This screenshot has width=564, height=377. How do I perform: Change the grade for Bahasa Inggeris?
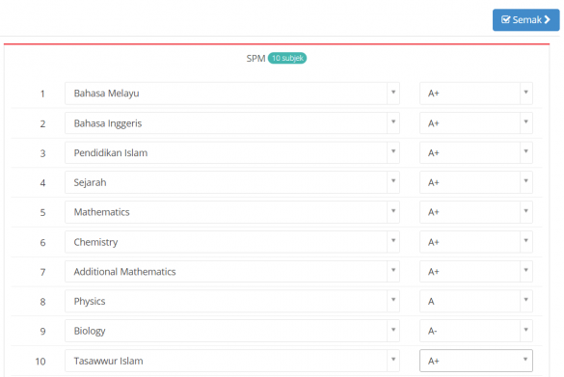[476, 123]
